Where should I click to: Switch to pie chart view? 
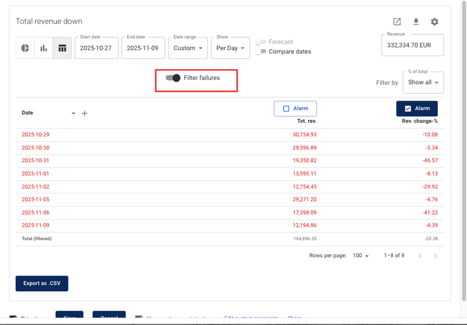(x=25, y=48)
